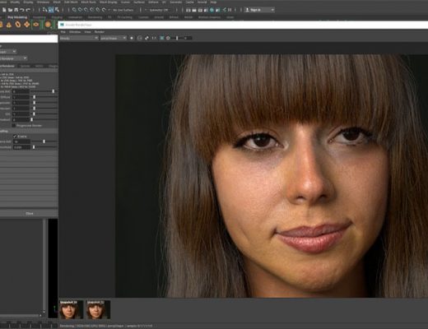Open the No Live Surface field

coord(123,10)
